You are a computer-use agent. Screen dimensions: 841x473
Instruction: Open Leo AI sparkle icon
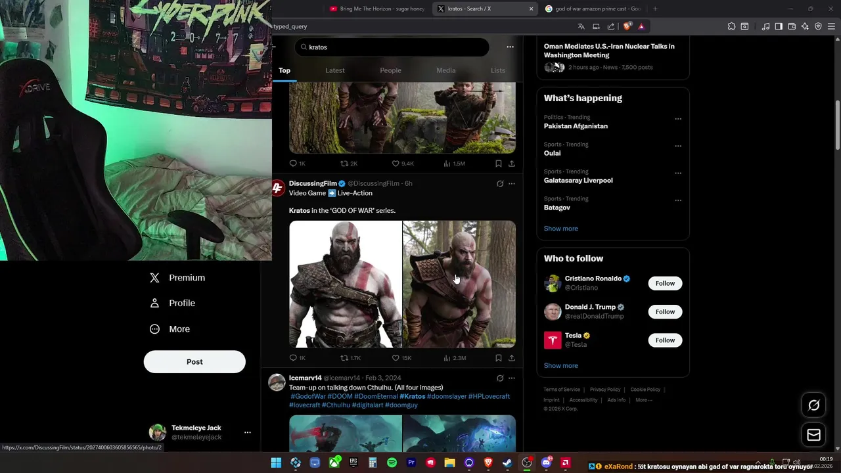point(805,26)
